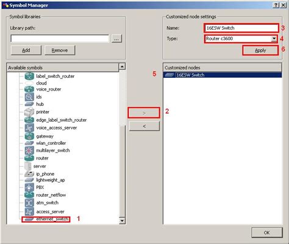289x244 pixels.
Task: Click the ids symbol icon
Action: point(29,97)
